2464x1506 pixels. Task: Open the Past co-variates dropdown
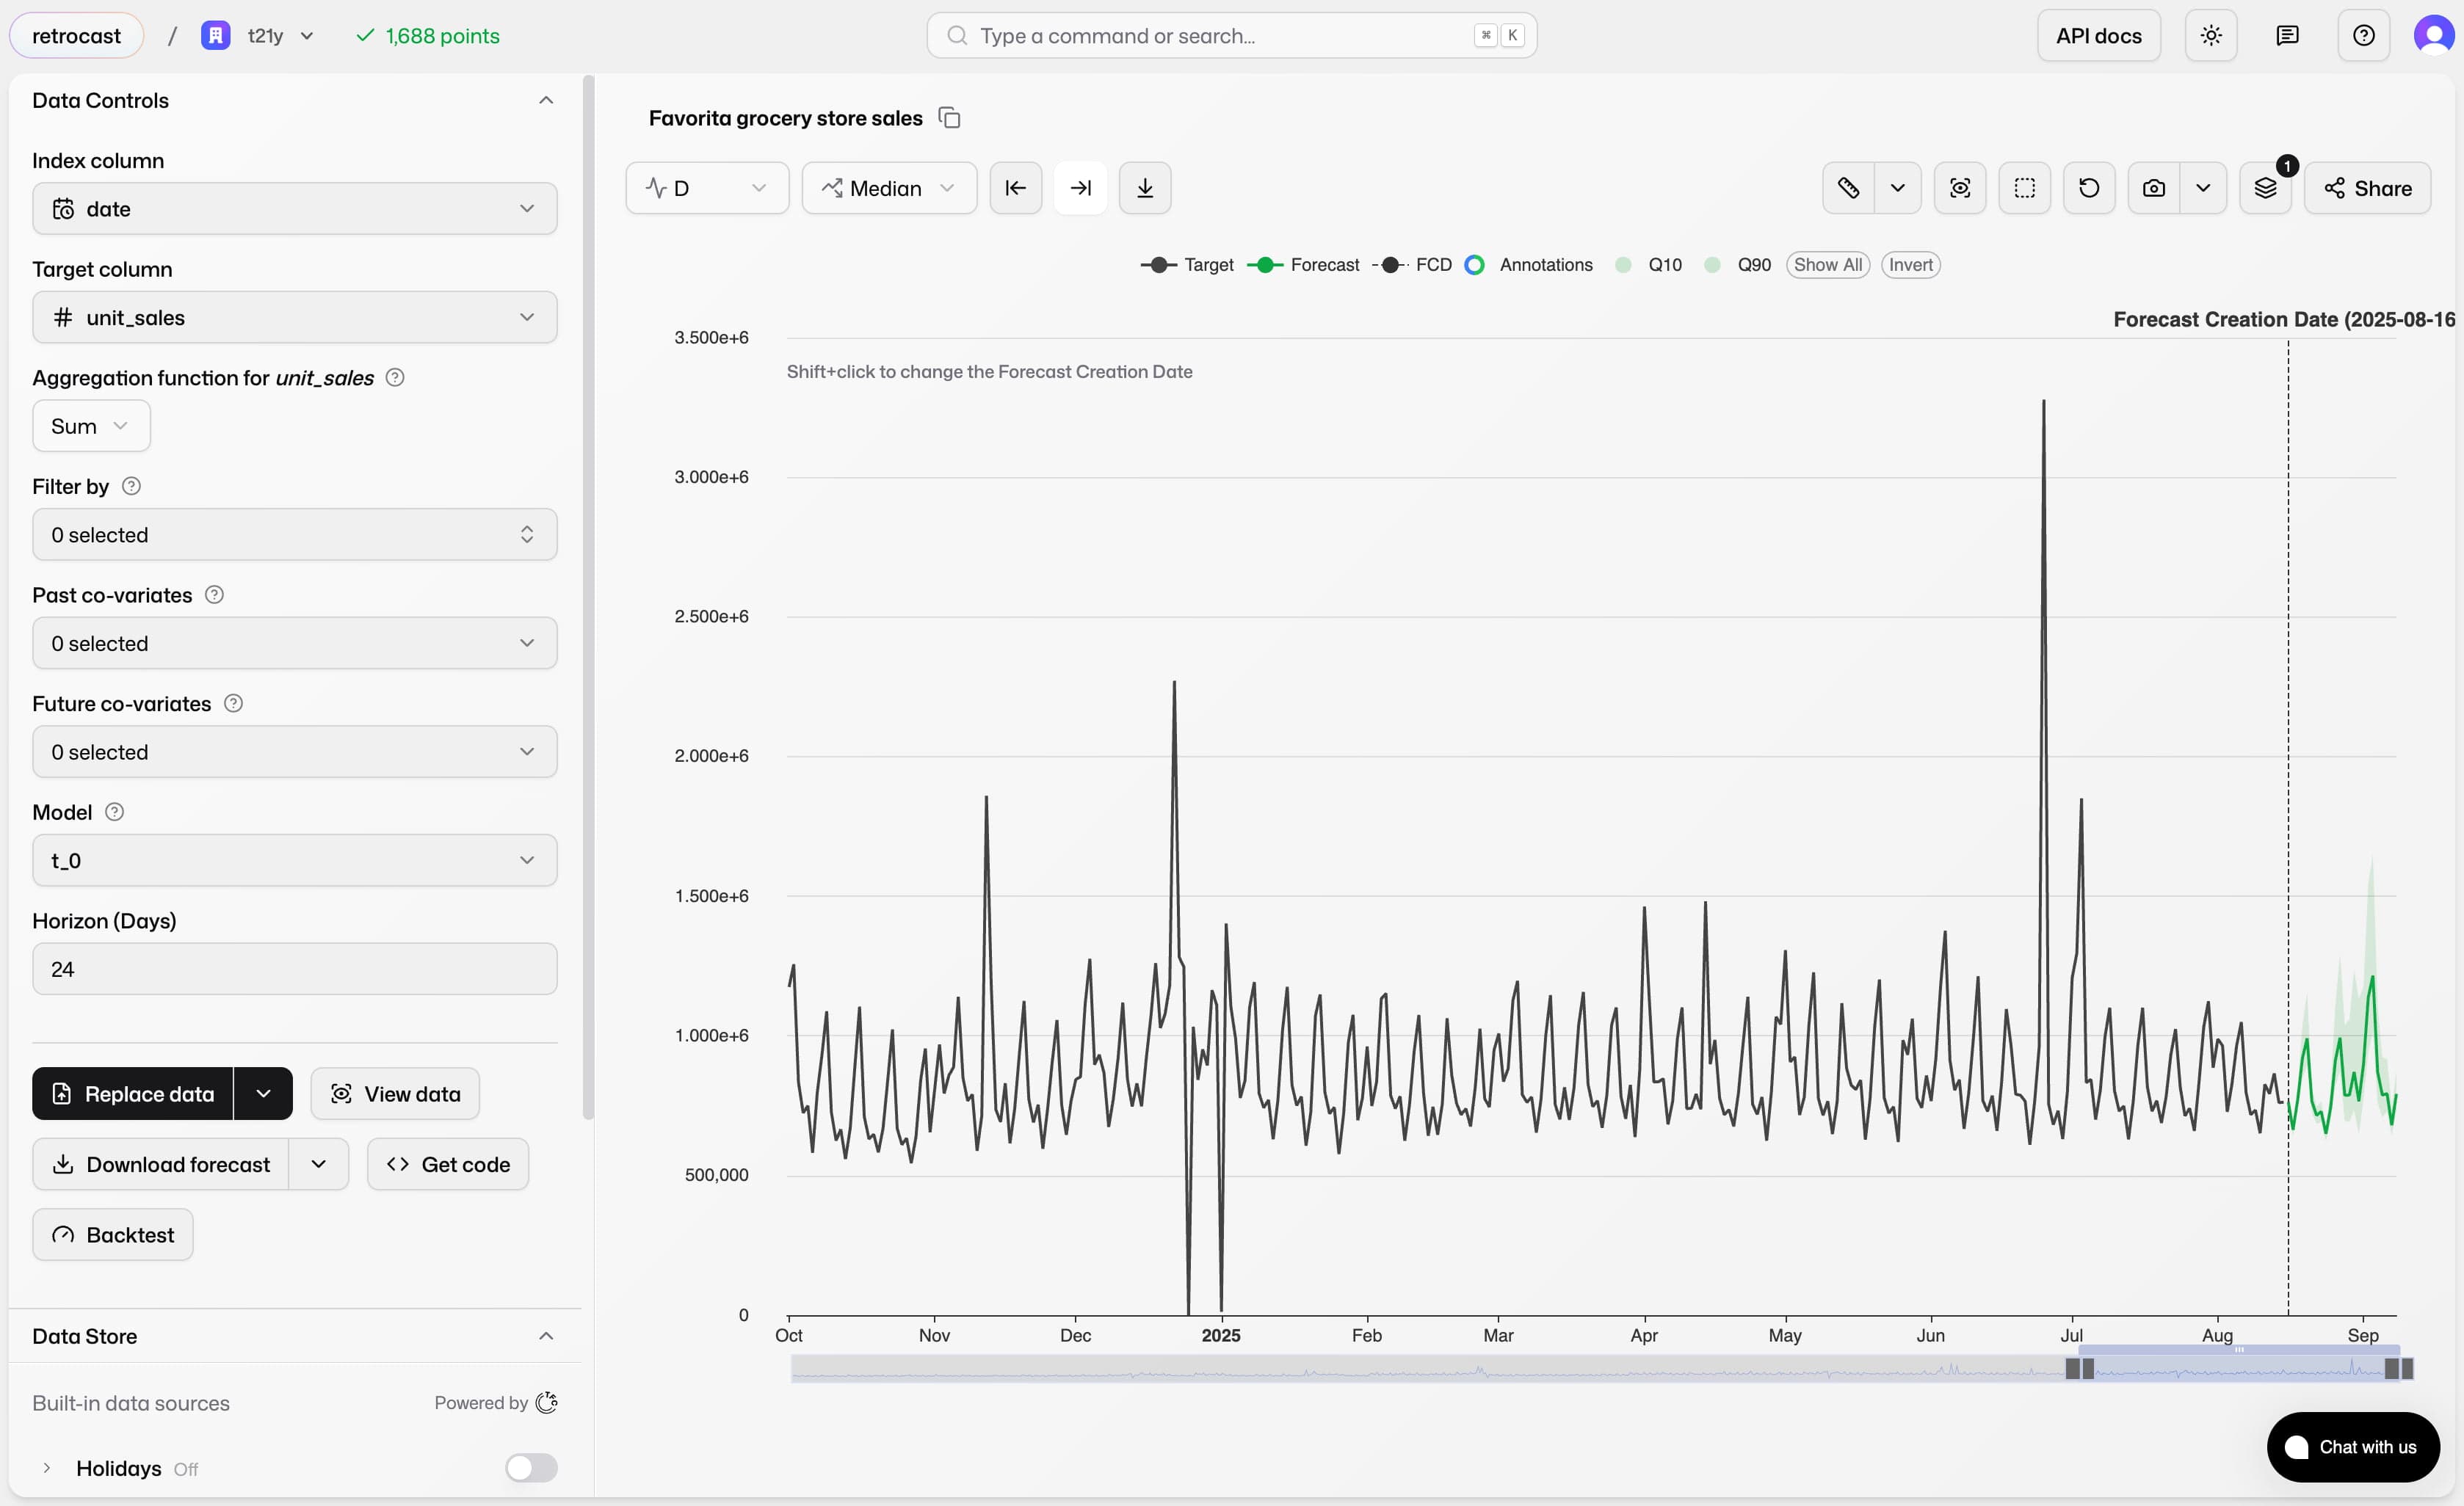[x=294, y=644]
